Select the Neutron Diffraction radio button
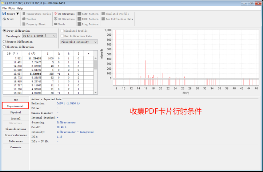 4,42
